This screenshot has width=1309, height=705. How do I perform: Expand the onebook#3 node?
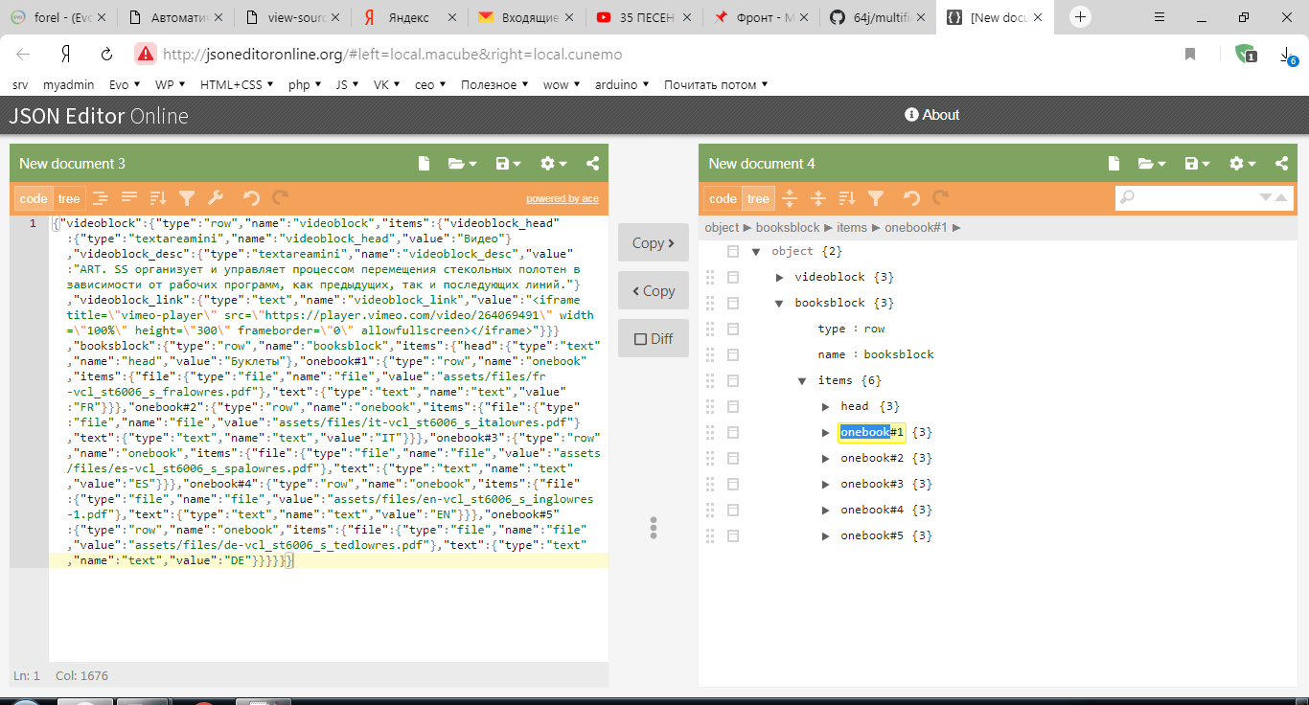(x=825, y=485)
